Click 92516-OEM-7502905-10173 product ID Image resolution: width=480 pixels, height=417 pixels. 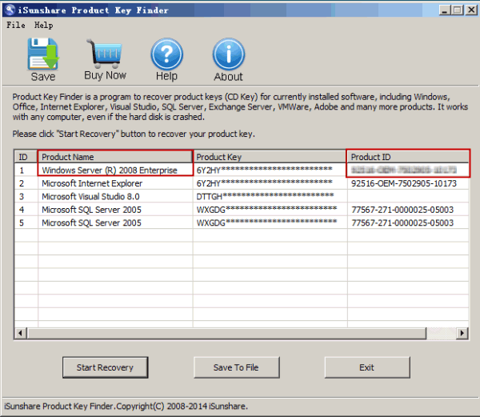(404, 183)
